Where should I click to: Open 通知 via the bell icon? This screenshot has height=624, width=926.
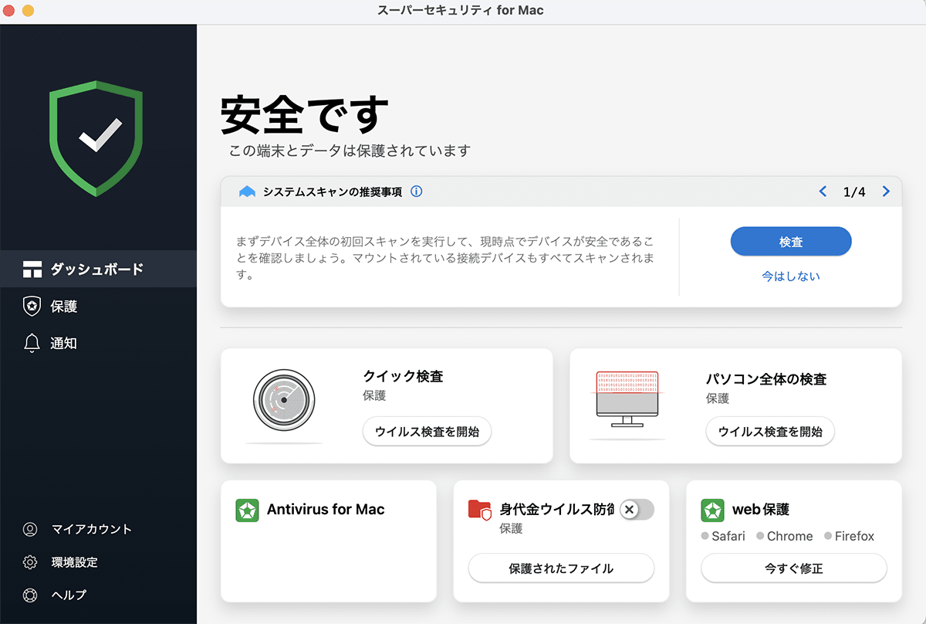[32, 341]
